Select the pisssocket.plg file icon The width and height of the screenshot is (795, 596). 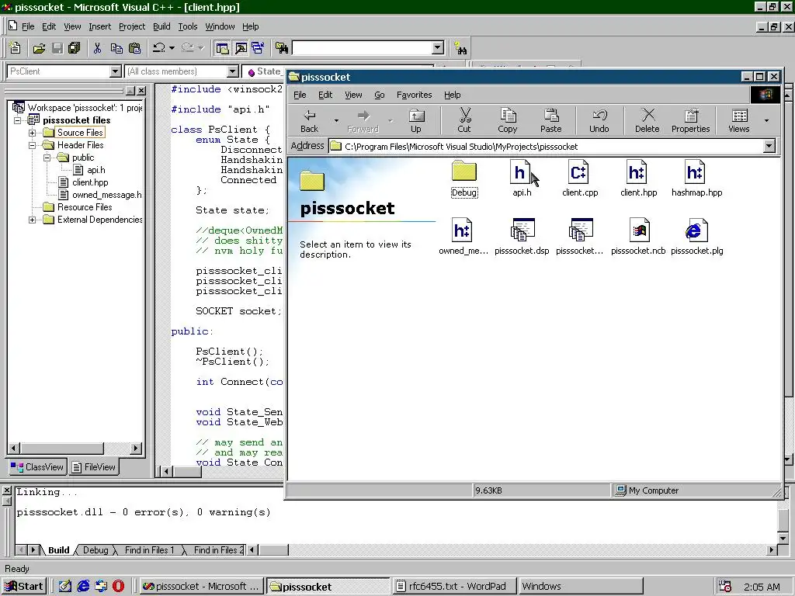tap(696, 237)
